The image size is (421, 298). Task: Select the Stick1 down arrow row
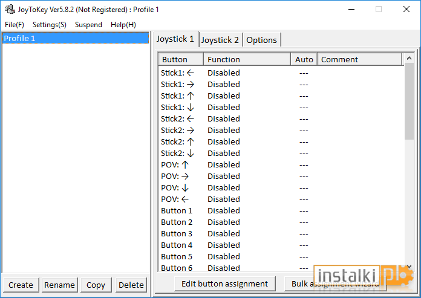point(281,107)
